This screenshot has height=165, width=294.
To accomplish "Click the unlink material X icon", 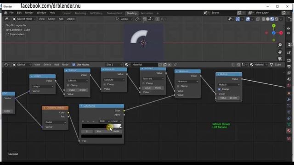I will [170, 65].
